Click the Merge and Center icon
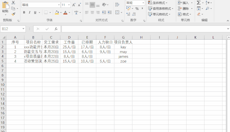This screenshot has width=230, height=132. click(x=117, y=13)
